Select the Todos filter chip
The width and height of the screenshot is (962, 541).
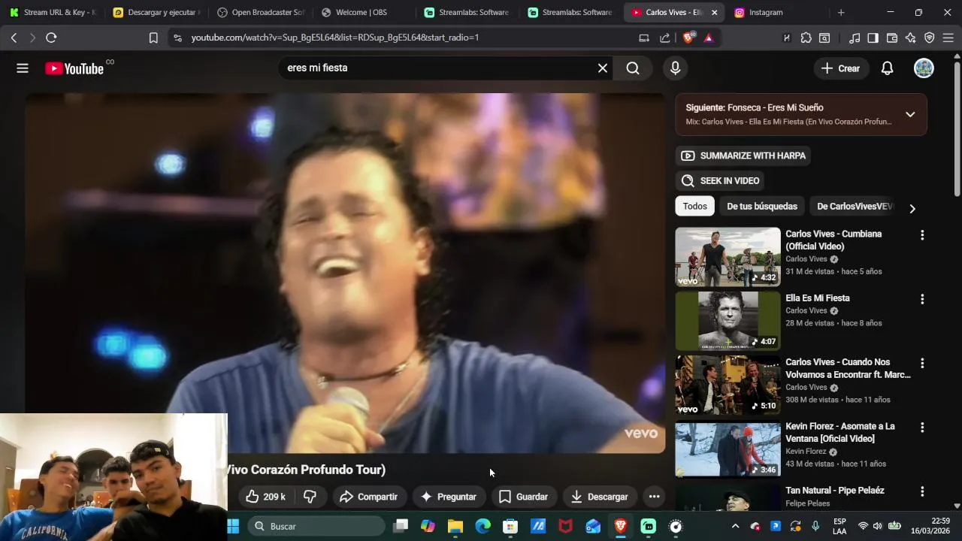point(695,206)
